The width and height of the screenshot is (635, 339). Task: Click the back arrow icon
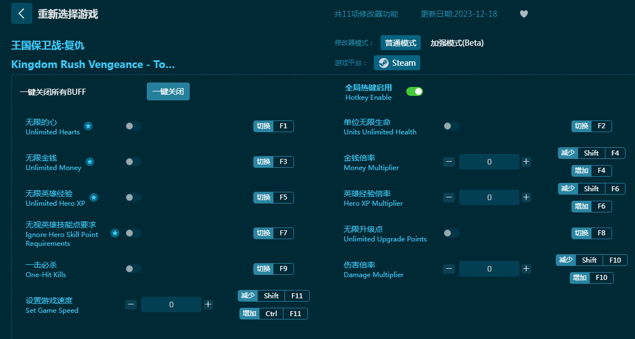pyautogui.click(x=21, y=13)
